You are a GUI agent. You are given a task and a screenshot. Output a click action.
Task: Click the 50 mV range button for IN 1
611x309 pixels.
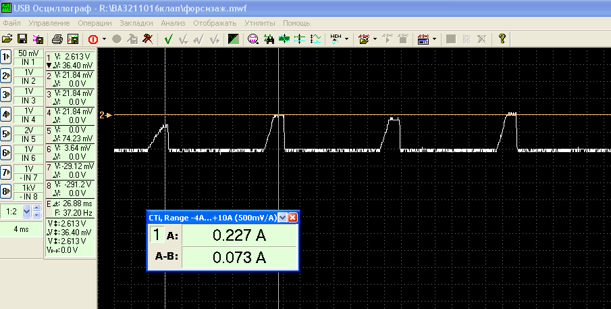click(28, 53)
